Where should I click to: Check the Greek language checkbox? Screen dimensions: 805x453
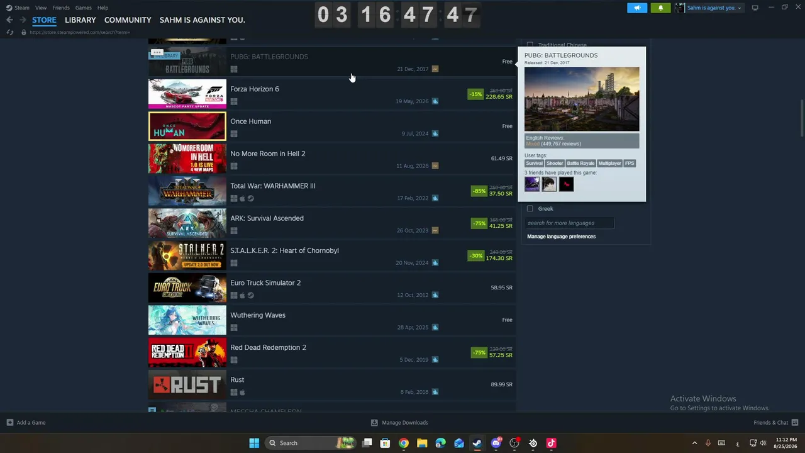(x=530, y=209)
